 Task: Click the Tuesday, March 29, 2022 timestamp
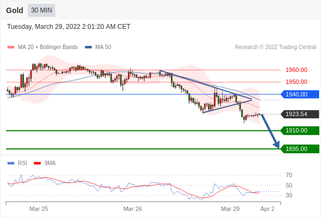click(69, 27)
